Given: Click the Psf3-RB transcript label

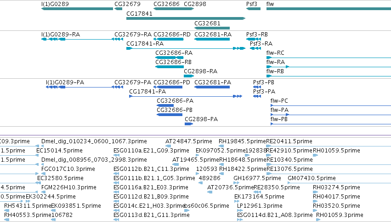Looking at the screenshot, I should [257, 35].
